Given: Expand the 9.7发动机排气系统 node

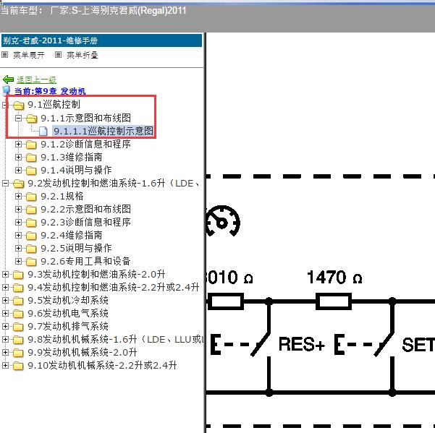Looking at the screenshot, I should [x=5, y=326].
